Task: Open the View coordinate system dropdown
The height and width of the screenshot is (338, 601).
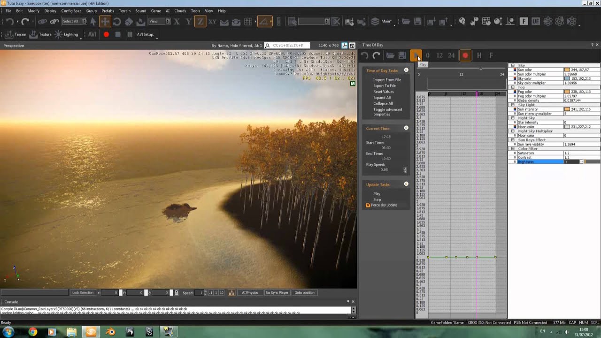Action: pyautogui.click(x=159, y=21)
